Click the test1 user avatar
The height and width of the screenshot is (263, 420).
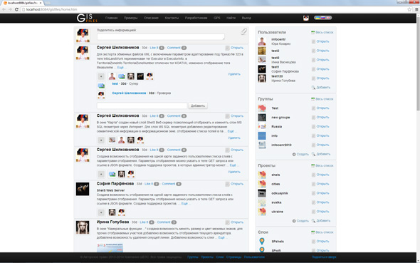tap(262, 69)
